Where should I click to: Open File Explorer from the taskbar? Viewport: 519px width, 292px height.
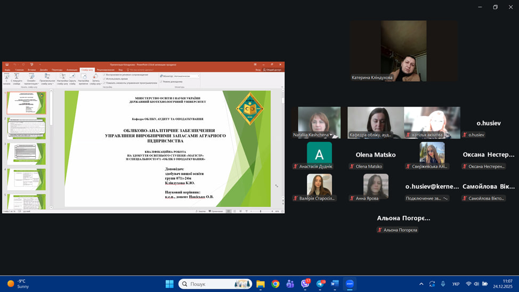tap(261, 284)
